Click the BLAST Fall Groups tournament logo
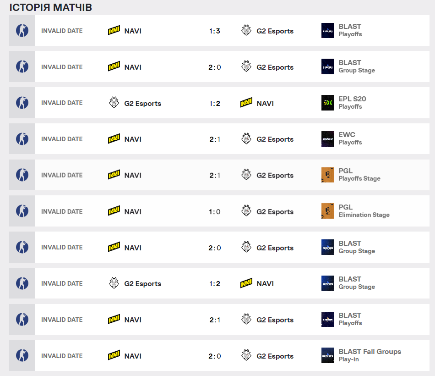This screenshot has height=376, width=435. point(328,355)
